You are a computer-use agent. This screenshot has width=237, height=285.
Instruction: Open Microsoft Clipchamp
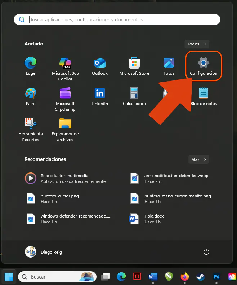(65, 100)
